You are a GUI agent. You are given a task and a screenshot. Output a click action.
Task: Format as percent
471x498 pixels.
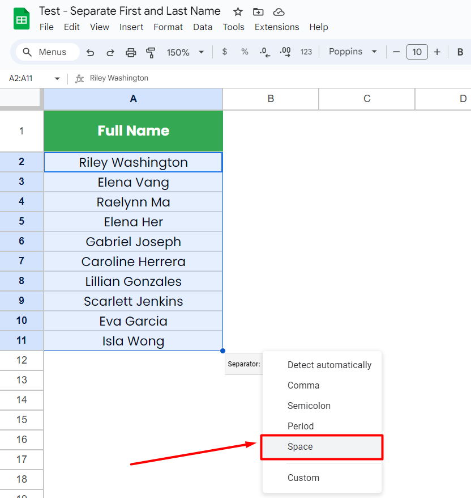pyautogui.click(x=245, y=52)
